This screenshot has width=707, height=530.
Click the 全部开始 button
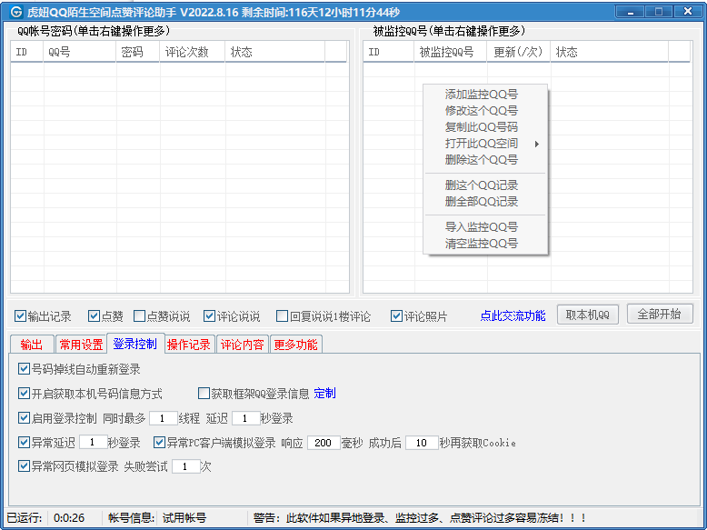[x=660, y=314]
